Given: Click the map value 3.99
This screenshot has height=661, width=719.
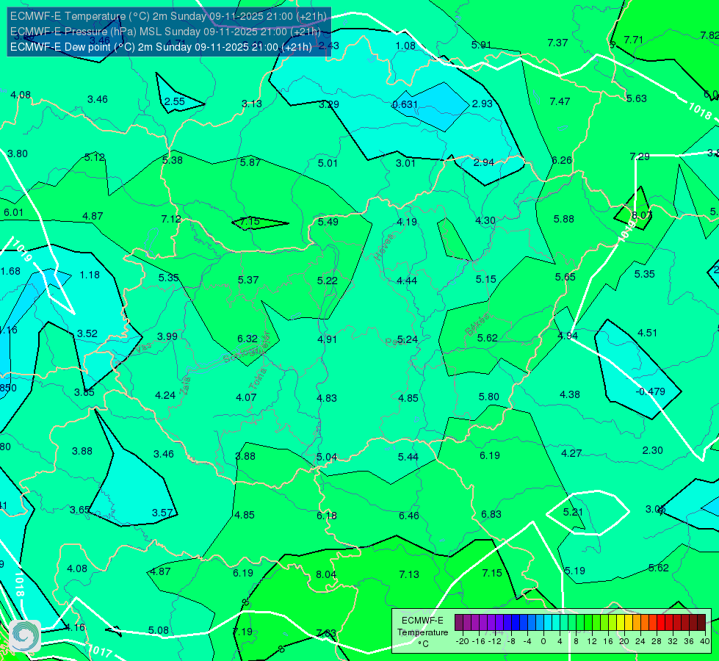Looking at the screenshot, I should click(x=167, y=336).
